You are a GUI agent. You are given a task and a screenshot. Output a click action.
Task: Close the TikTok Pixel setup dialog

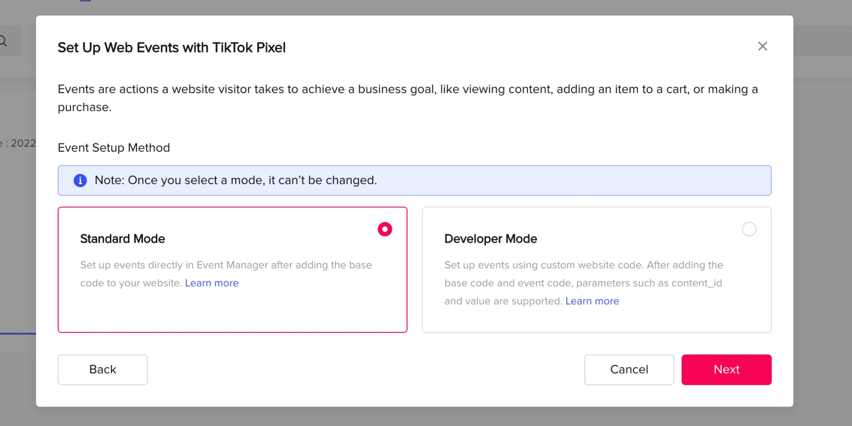(x=763, y=47)
